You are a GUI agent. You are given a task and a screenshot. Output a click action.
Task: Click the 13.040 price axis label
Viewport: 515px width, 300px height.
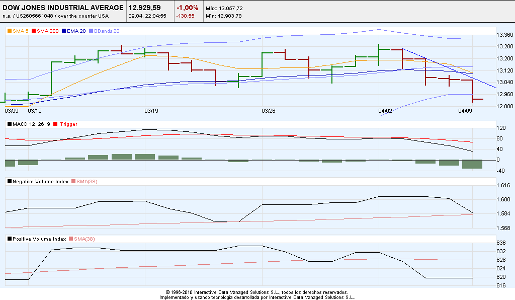coord(505,82)
